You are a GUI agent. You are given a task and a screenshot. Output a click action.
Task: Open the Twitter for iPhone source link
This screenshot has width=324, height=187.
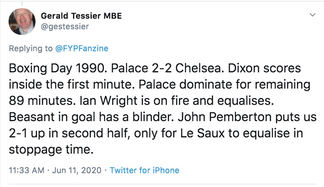145,170
